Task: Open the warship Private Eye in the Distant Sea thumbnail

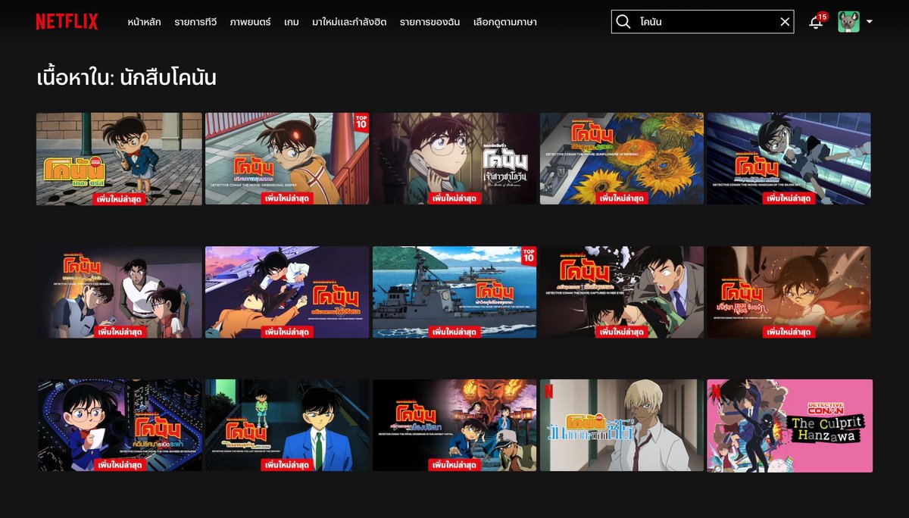Action: pyautogui.click(x=454, y=292)
